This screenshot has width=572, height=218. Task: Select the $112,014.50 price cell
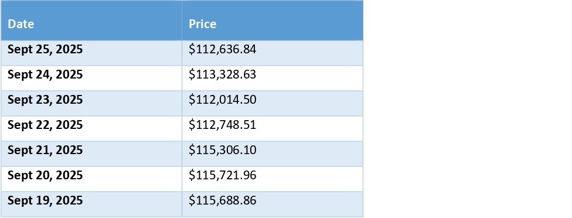pyautogui.click(x=273, y=104)
